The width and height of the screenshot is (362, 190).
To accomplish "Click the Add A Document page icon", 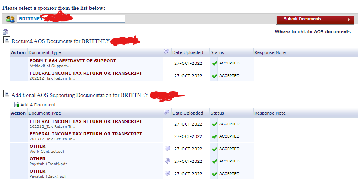I will tap(17, 105).
